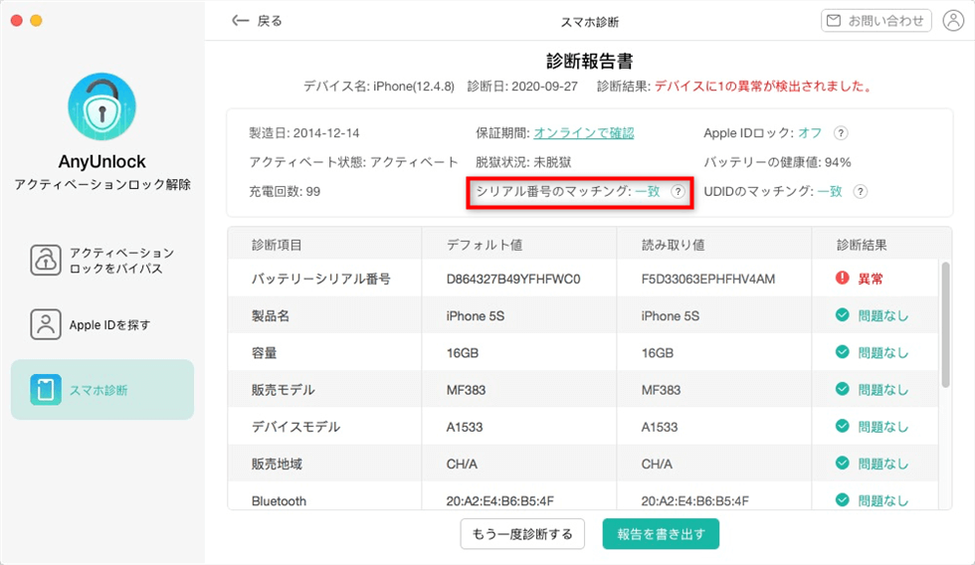975x565 pixels.
Task: Click the yellow minimize window button
Action: pos(37,21)
